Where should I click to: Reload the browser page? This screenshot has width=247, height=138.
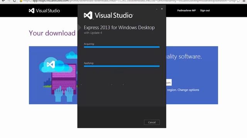15,1
